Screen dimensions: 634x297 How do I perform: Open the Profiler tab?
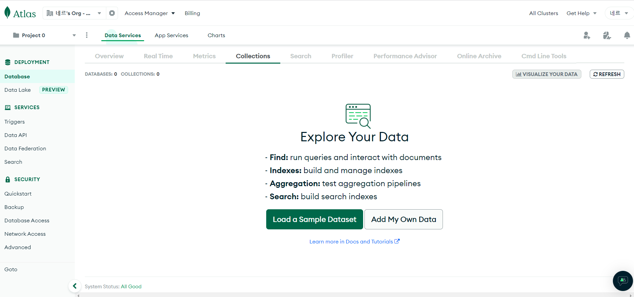342,56
